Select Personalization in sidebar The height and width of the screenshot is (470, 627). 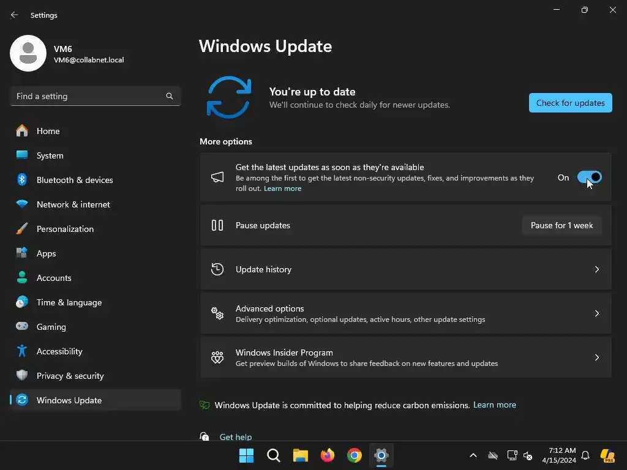[x=96, y=229]
